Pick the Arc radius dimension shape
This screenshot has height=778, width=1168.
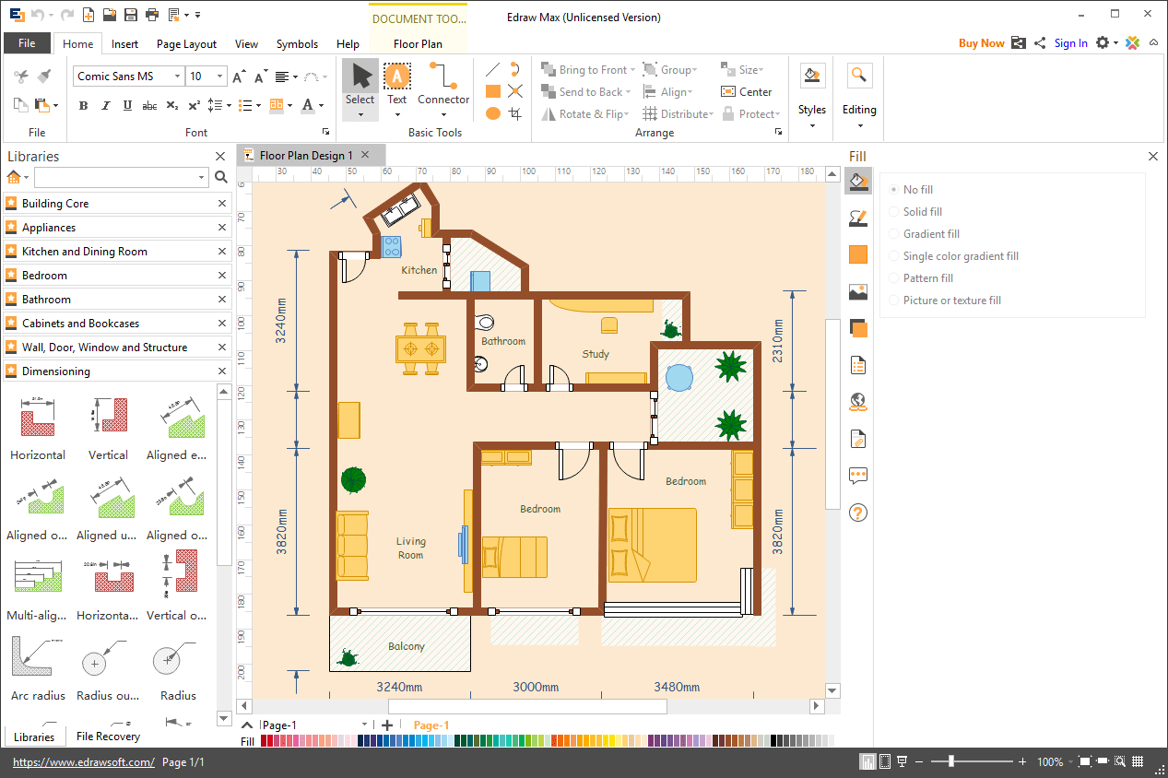pyautogui.click(x=38, y=657)
